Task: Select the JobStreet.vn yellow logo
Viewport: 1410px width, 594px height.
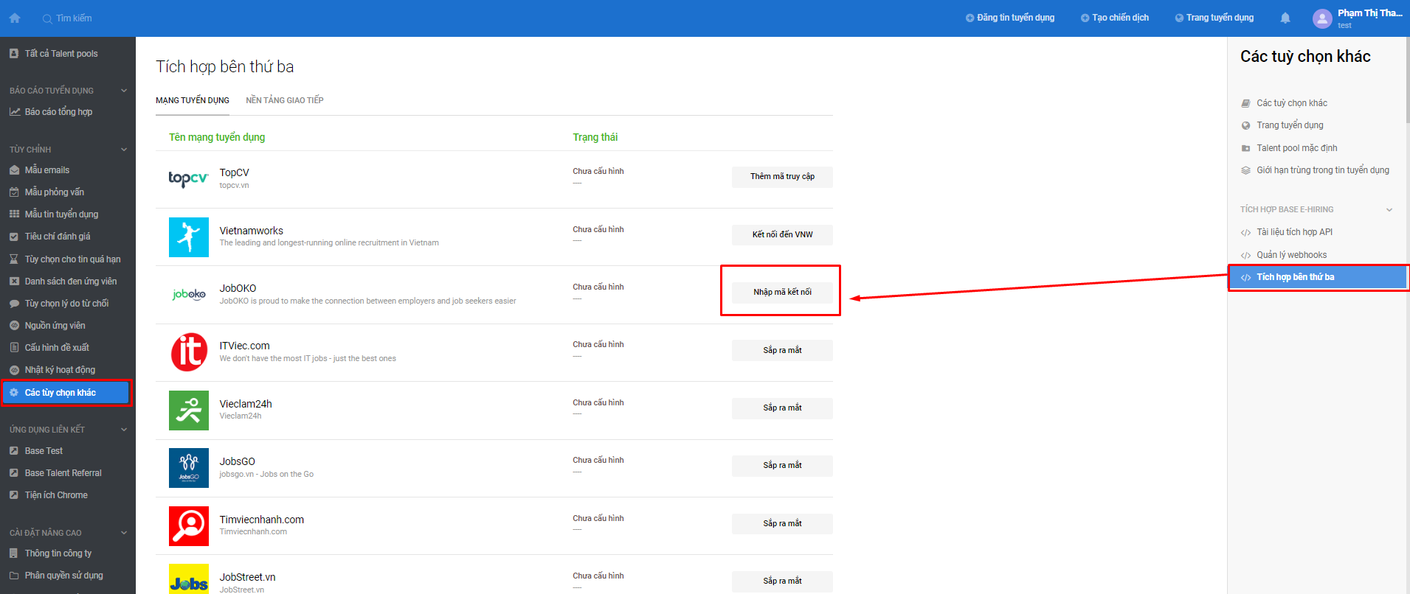Action: pyautogui.click(x=189, y=579)
